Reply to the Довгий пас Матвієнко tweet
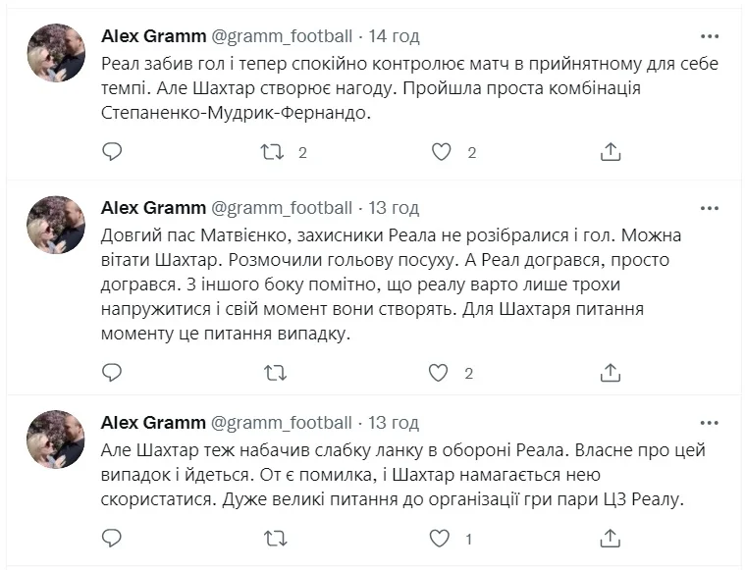745x570 pixels. (113, 372)
